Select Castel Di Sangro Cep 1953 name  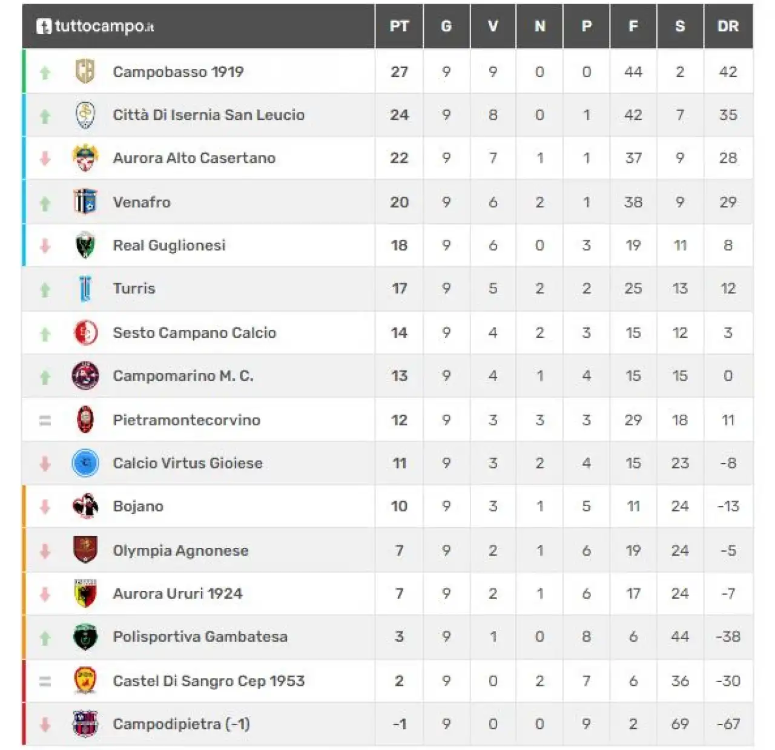pyautogui.click(x=208, y=681)
